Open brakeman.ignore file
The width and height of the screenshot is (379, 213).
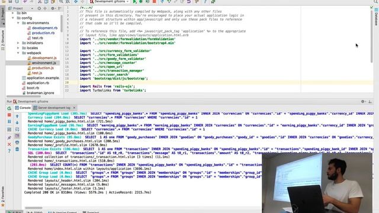[x=40, y=93]
